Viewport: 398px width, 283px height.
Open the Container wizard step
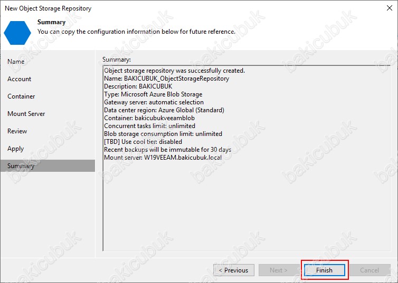21,96
